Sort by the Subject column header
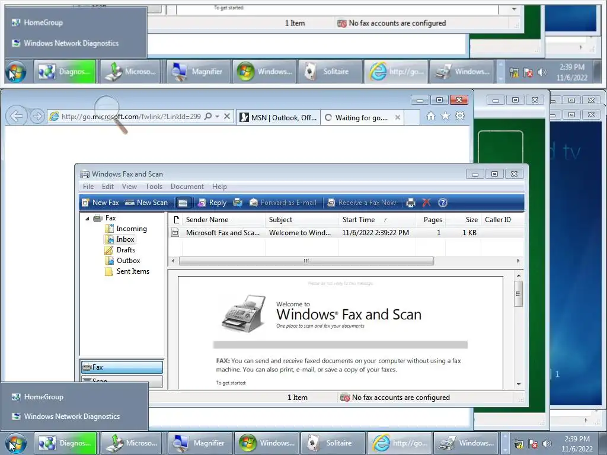Screen dimensions: 607x455 point(302,220)
